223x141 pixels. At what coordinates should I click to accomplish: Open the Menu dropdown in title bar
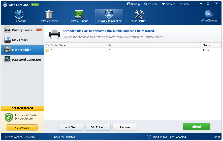pyautogui.click(x=185, y=4)
